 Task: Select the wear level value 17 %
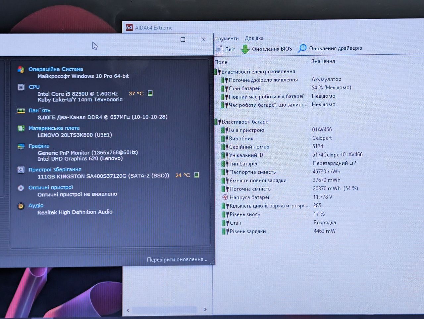coord(319,214)
